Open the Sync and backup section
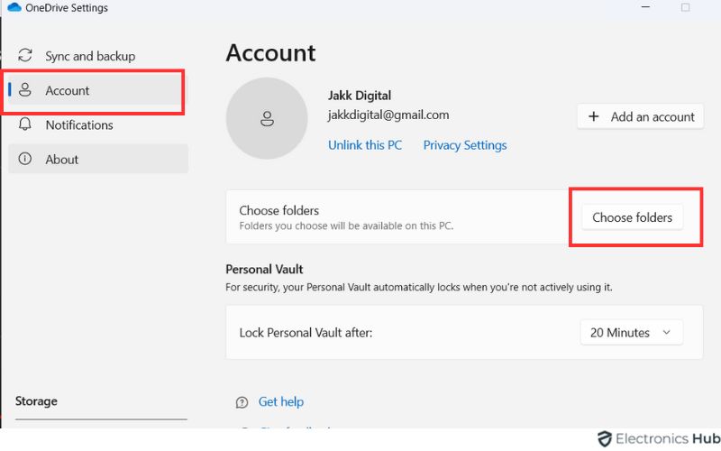Viewport: 721px width, 451px height. coord(90,56)
